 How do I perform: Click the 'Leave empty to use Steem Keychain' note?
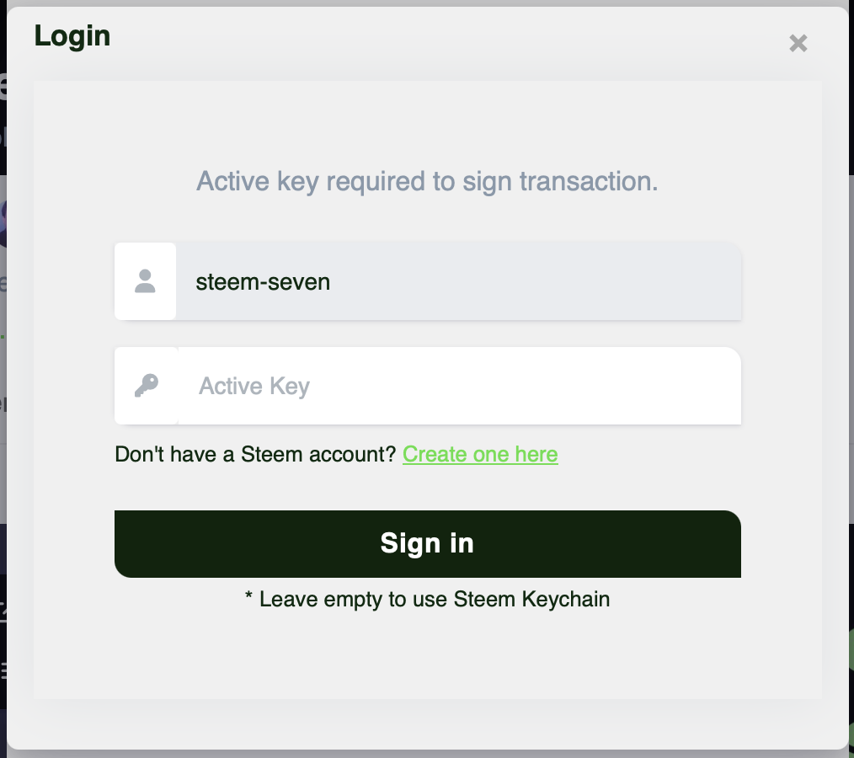point(427,600)
